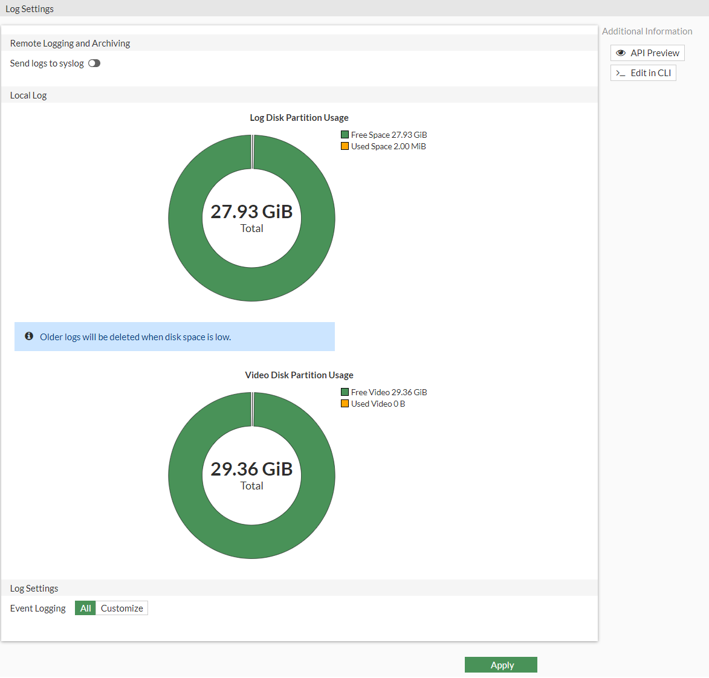Click the green segment of the Log Disk donut
Viewport: 709px width, 678px height.
[x=251, y=284]
